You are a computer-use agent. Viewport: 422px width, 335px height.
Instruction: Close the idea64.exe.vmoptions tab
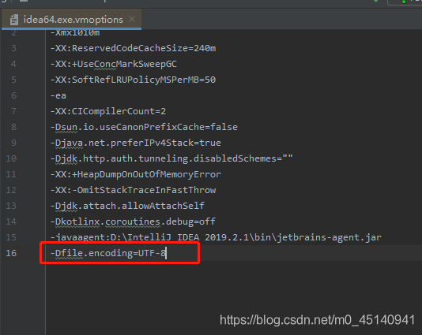click(x=132, y=19)
